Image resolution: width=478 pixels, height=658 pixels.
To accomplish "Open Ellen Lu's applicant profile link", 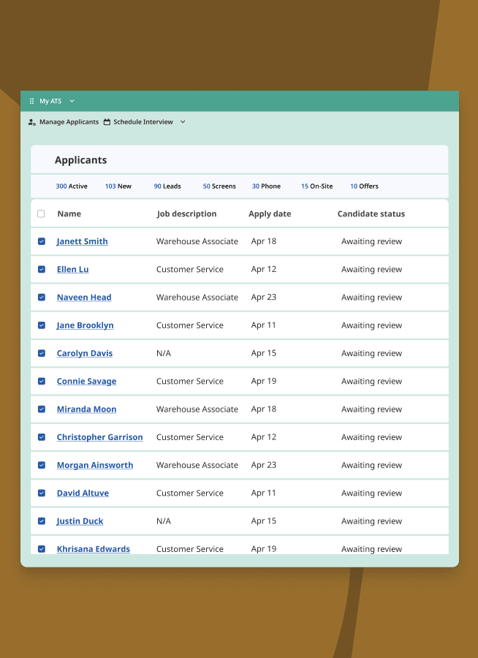I will (x=72, y=270).
